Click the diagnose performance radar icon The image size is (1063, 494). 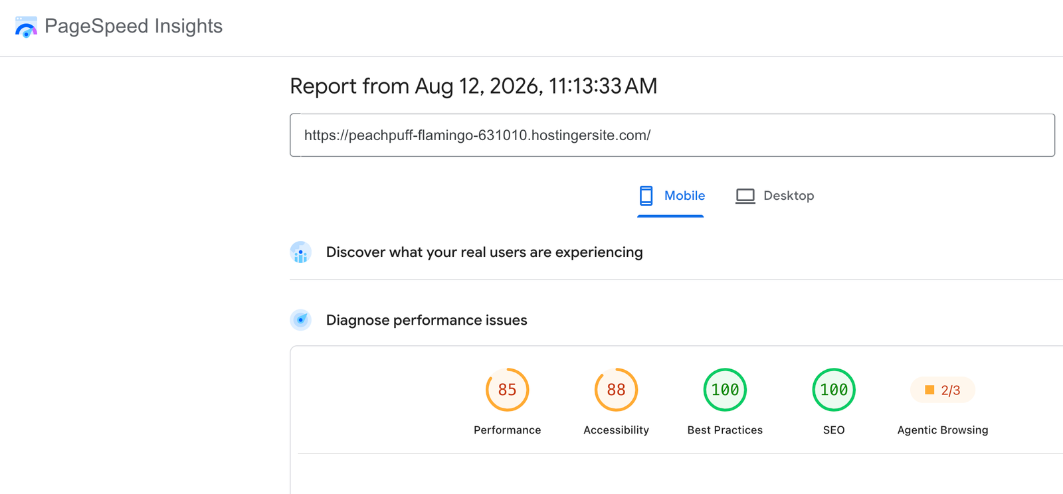point(301,320)
